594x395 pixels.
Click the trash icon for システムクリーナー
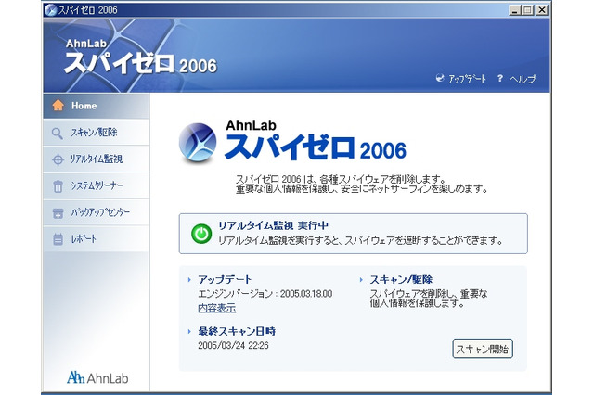(x=58, y=186)
